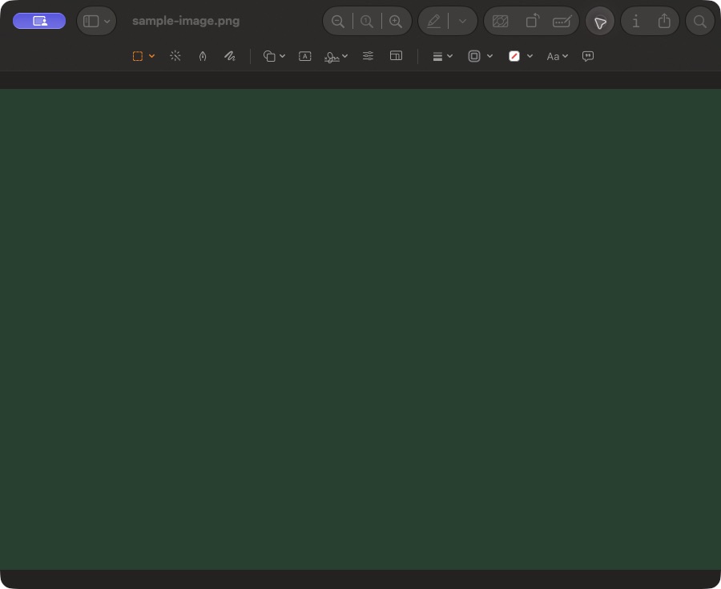Toggle the sidebar view button

91,21
